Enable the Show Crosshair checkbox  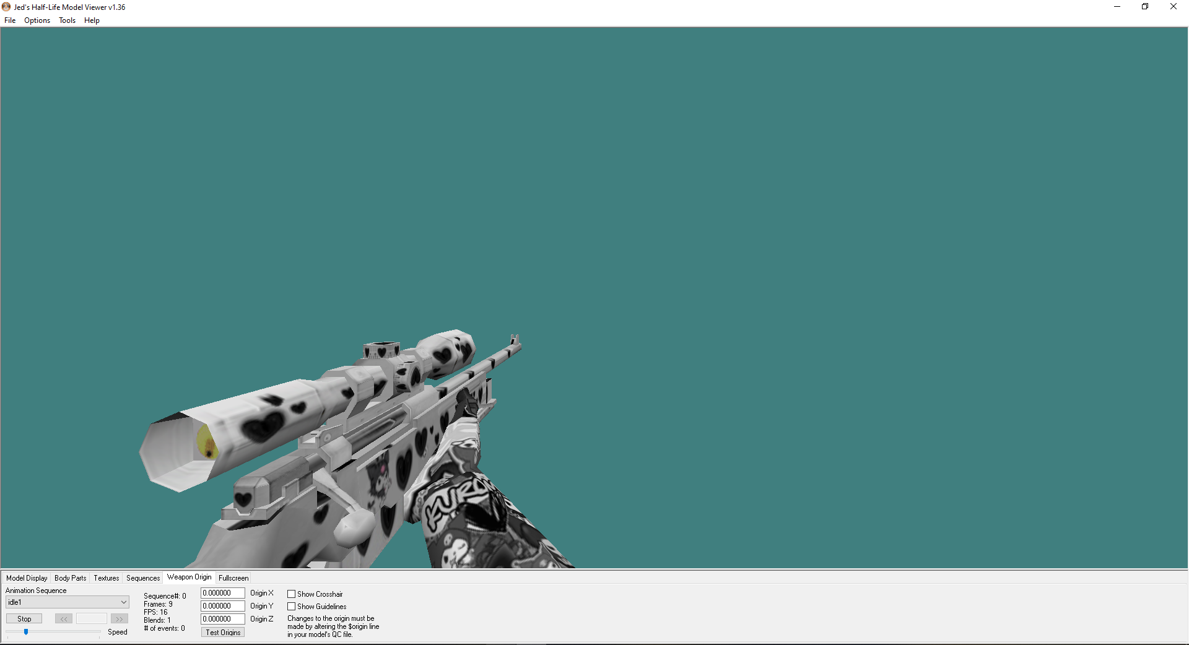pos(291,594)
